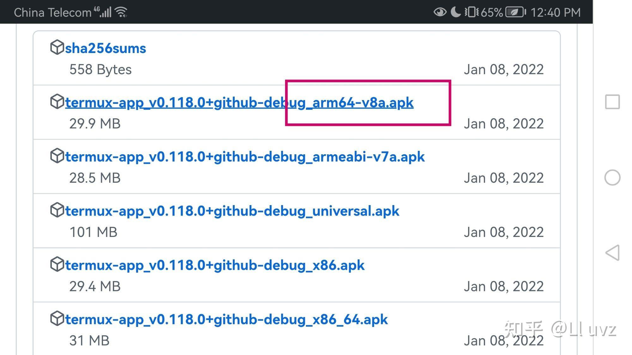Tap the moon do-not-disturb status icon
This screenshot has height=355, width=632.
pos(455,12)
